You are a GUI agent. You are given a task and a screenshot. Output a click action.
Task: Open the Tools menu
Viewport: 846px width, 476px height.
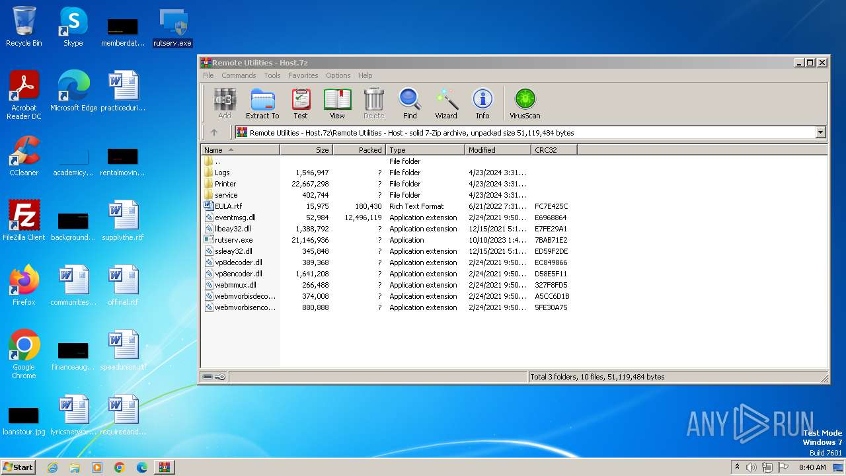click(272, 75)
